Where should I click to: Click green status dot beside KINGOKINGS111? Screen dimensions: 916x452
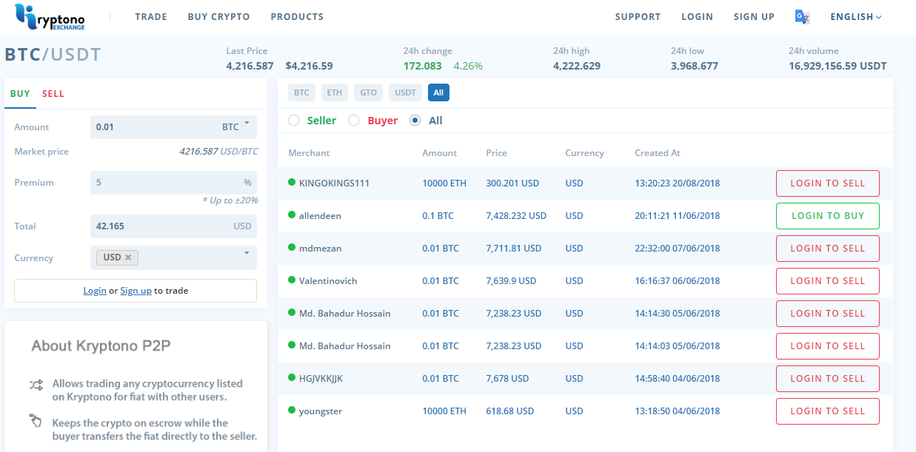[292, 183]
